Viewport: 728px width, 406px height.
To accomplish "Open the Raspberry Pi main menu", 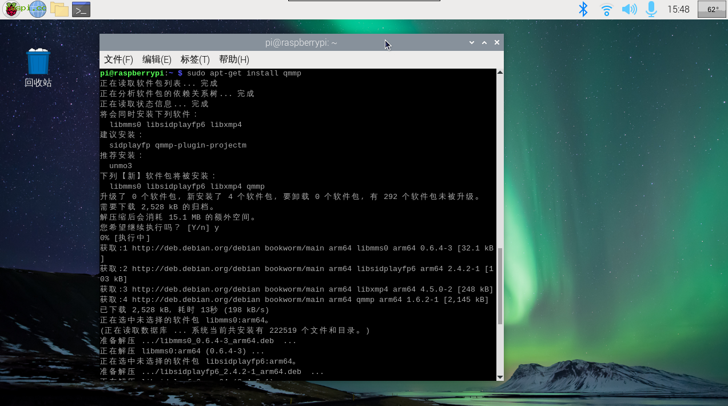I will click(11, 9).
